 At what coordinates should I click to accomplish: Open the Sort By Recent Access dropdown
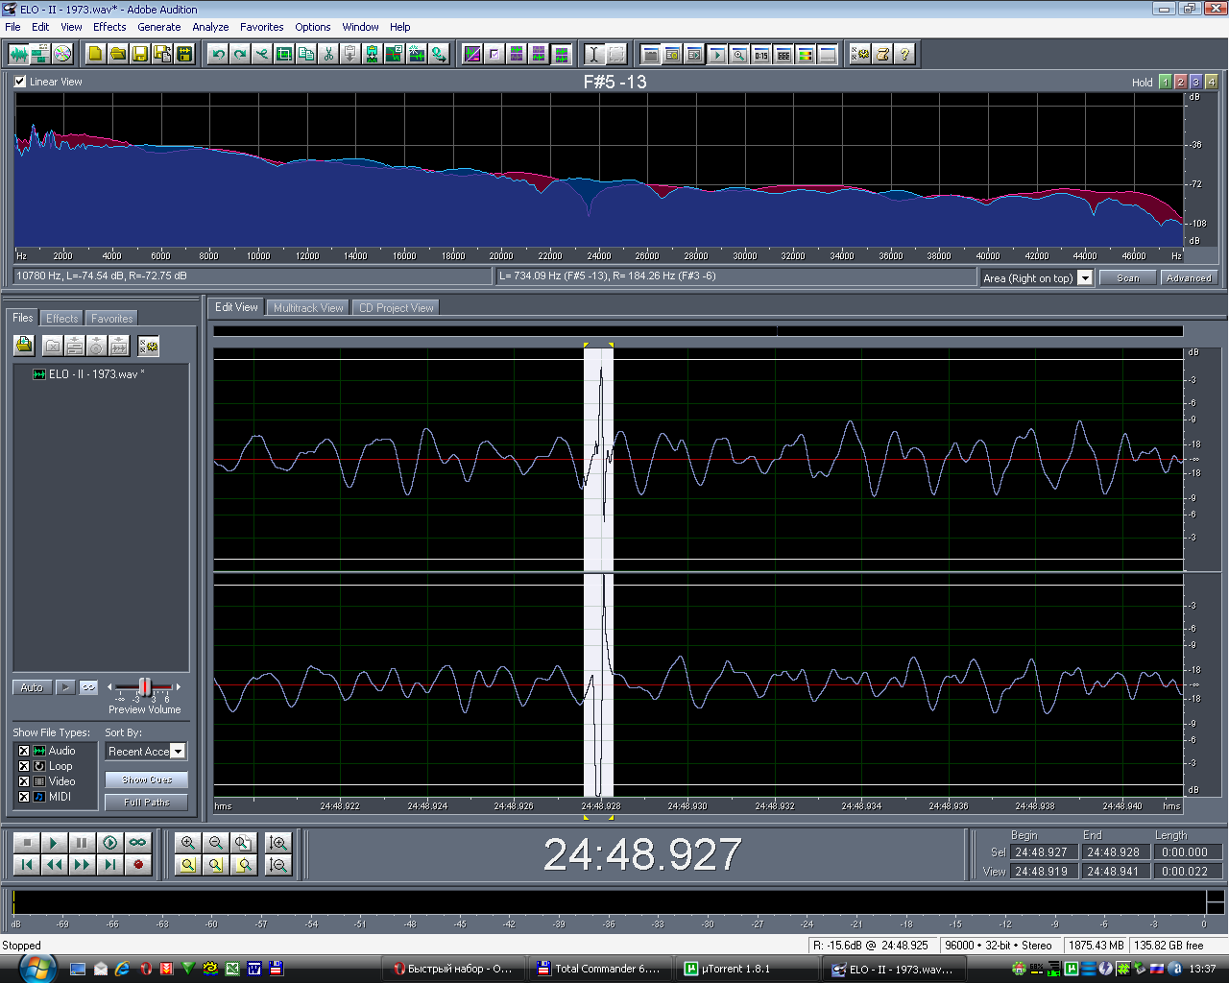(178, 752)
